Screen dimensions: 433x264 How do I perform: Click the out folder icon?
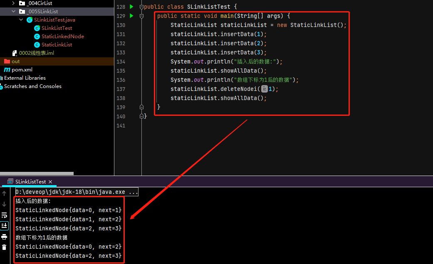[x=7, y=61]
